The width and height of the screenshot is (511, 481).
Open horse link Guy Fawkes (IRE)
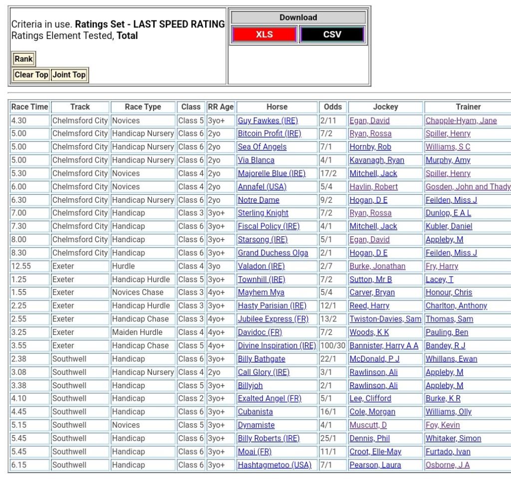(x=267, y=121)
